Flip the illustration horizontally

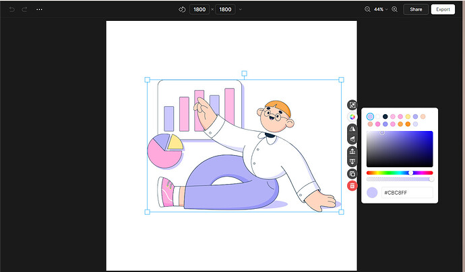click(x=352, y=129)
